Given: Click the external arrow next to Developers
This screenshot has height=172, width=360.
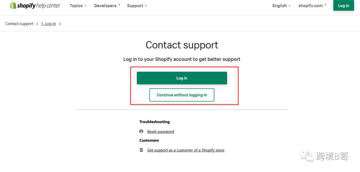Looking at the screenshot, I should (119, 5).
